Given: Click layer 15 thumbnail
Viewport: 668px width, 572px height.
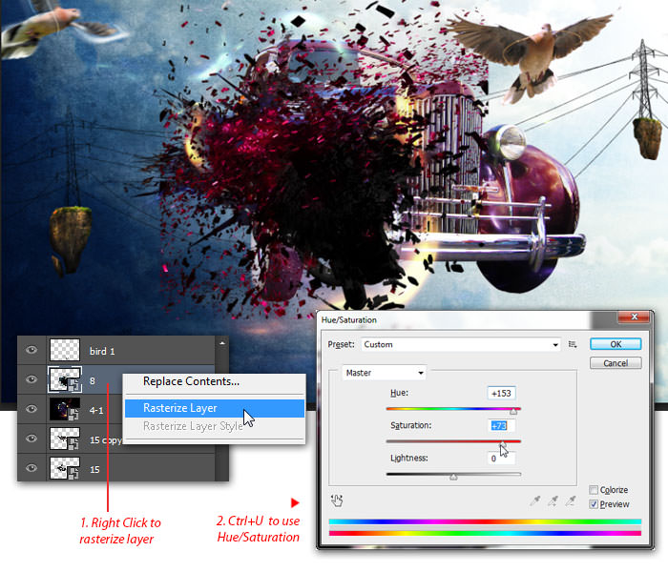Looking at the screenshot, I should click(x=65, y=468).
